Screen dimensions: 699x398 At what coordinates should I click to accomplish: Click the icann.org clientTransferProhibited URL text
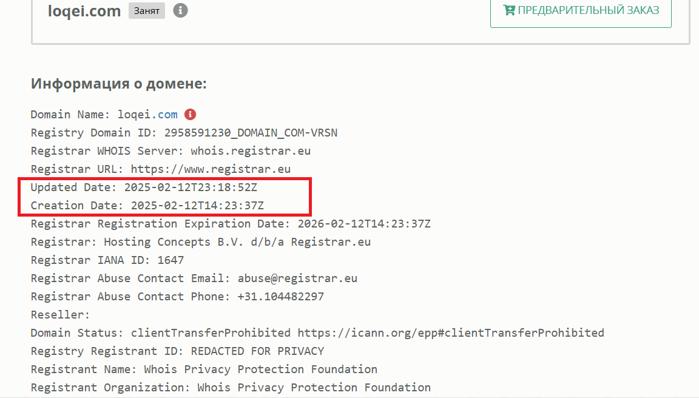coord(451,333)
